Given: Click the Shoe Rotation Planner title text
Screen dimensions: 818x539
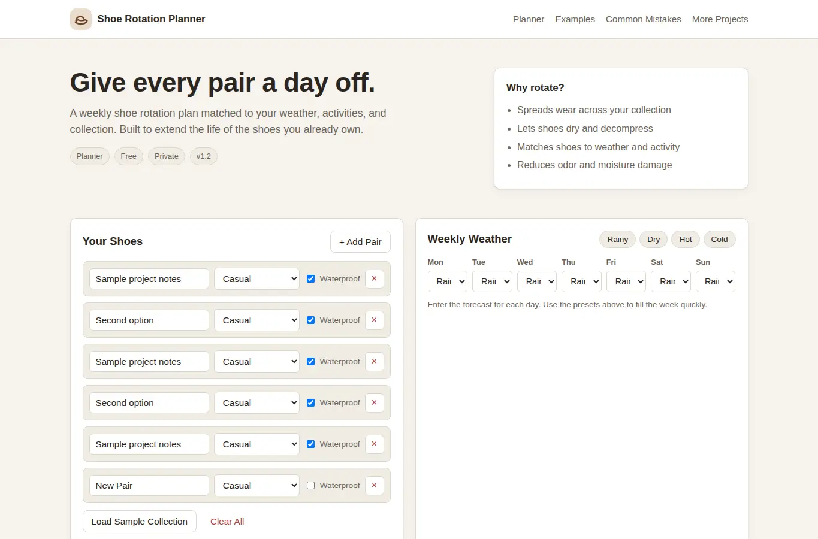Looking at the screenshot, I should (x=151, y=19).
